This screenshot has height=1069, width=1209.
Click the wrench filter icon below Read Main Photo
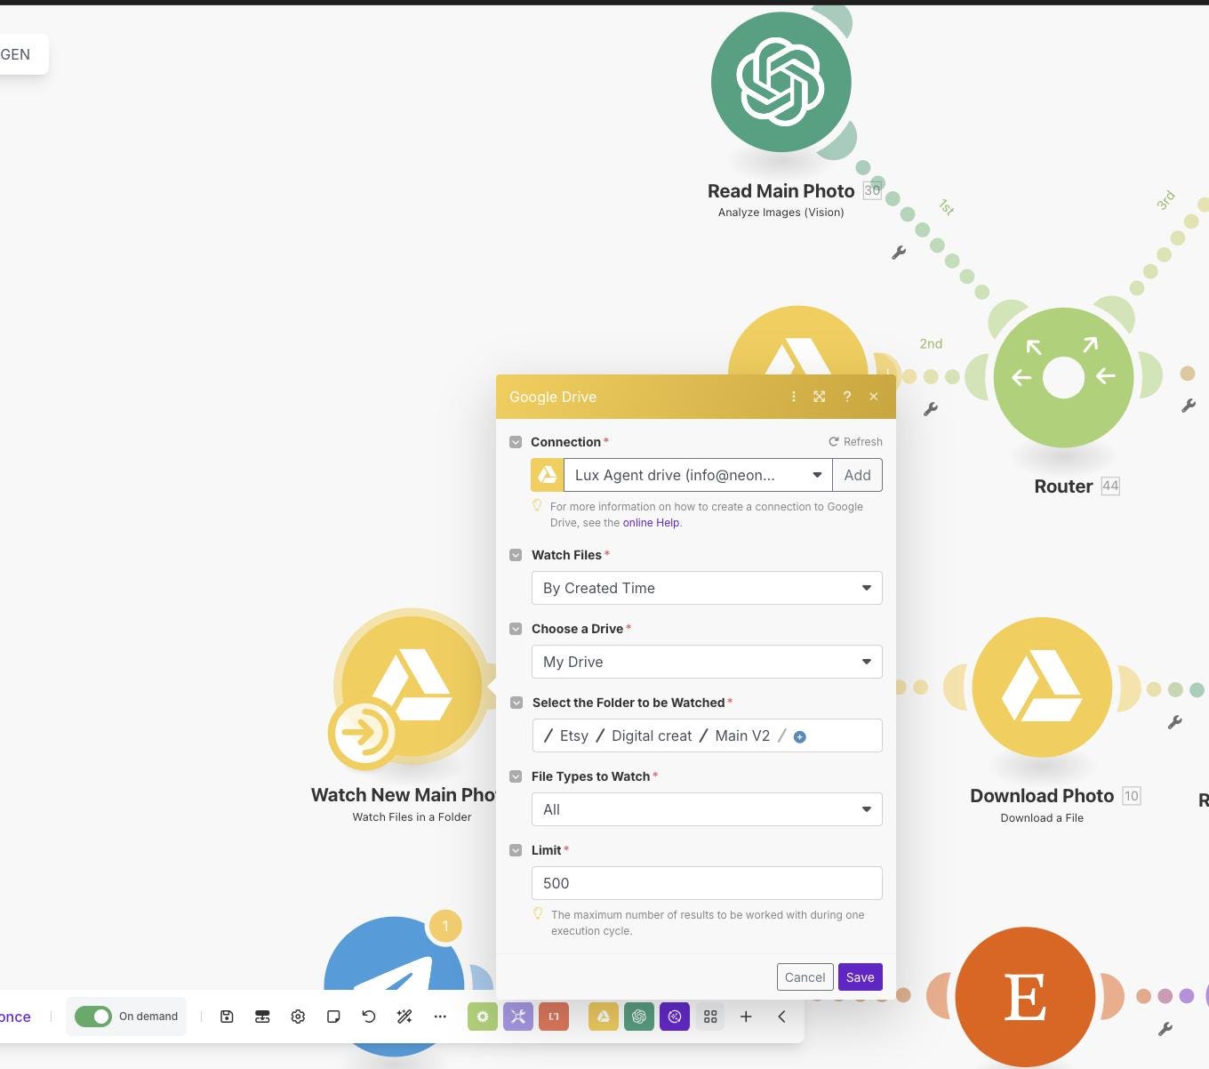899,253
